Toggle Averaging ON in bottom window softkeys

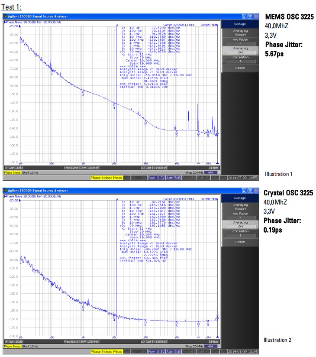(240, 224)
